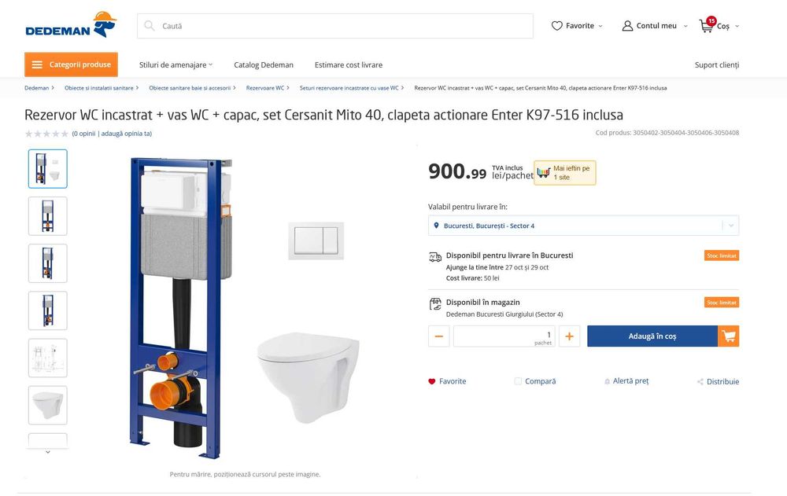Check the Compară checkbox
The width and height of the screenshot is (787, 496).
pos(518,381)
